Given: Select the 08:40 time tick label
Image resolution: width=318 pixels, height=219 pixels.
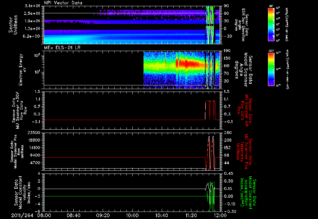Looking at the screenshot, I should [74, 215].
